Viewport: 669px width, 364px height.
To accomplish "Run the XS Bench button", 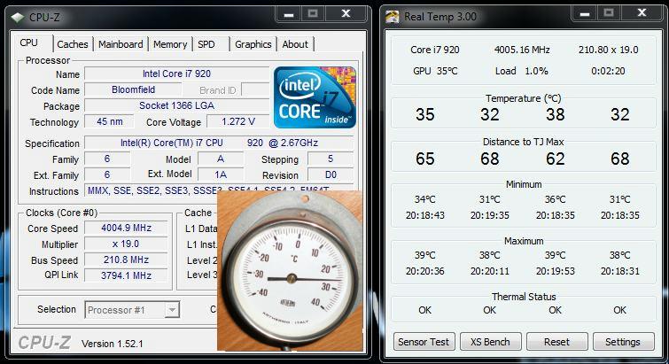I will (490, 342).
